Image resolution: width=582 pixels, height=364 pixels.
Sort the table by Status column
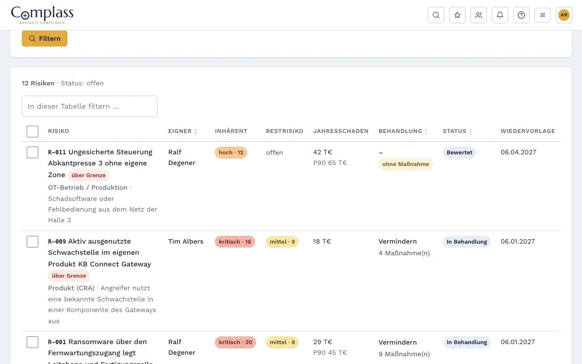pos(457,131)
